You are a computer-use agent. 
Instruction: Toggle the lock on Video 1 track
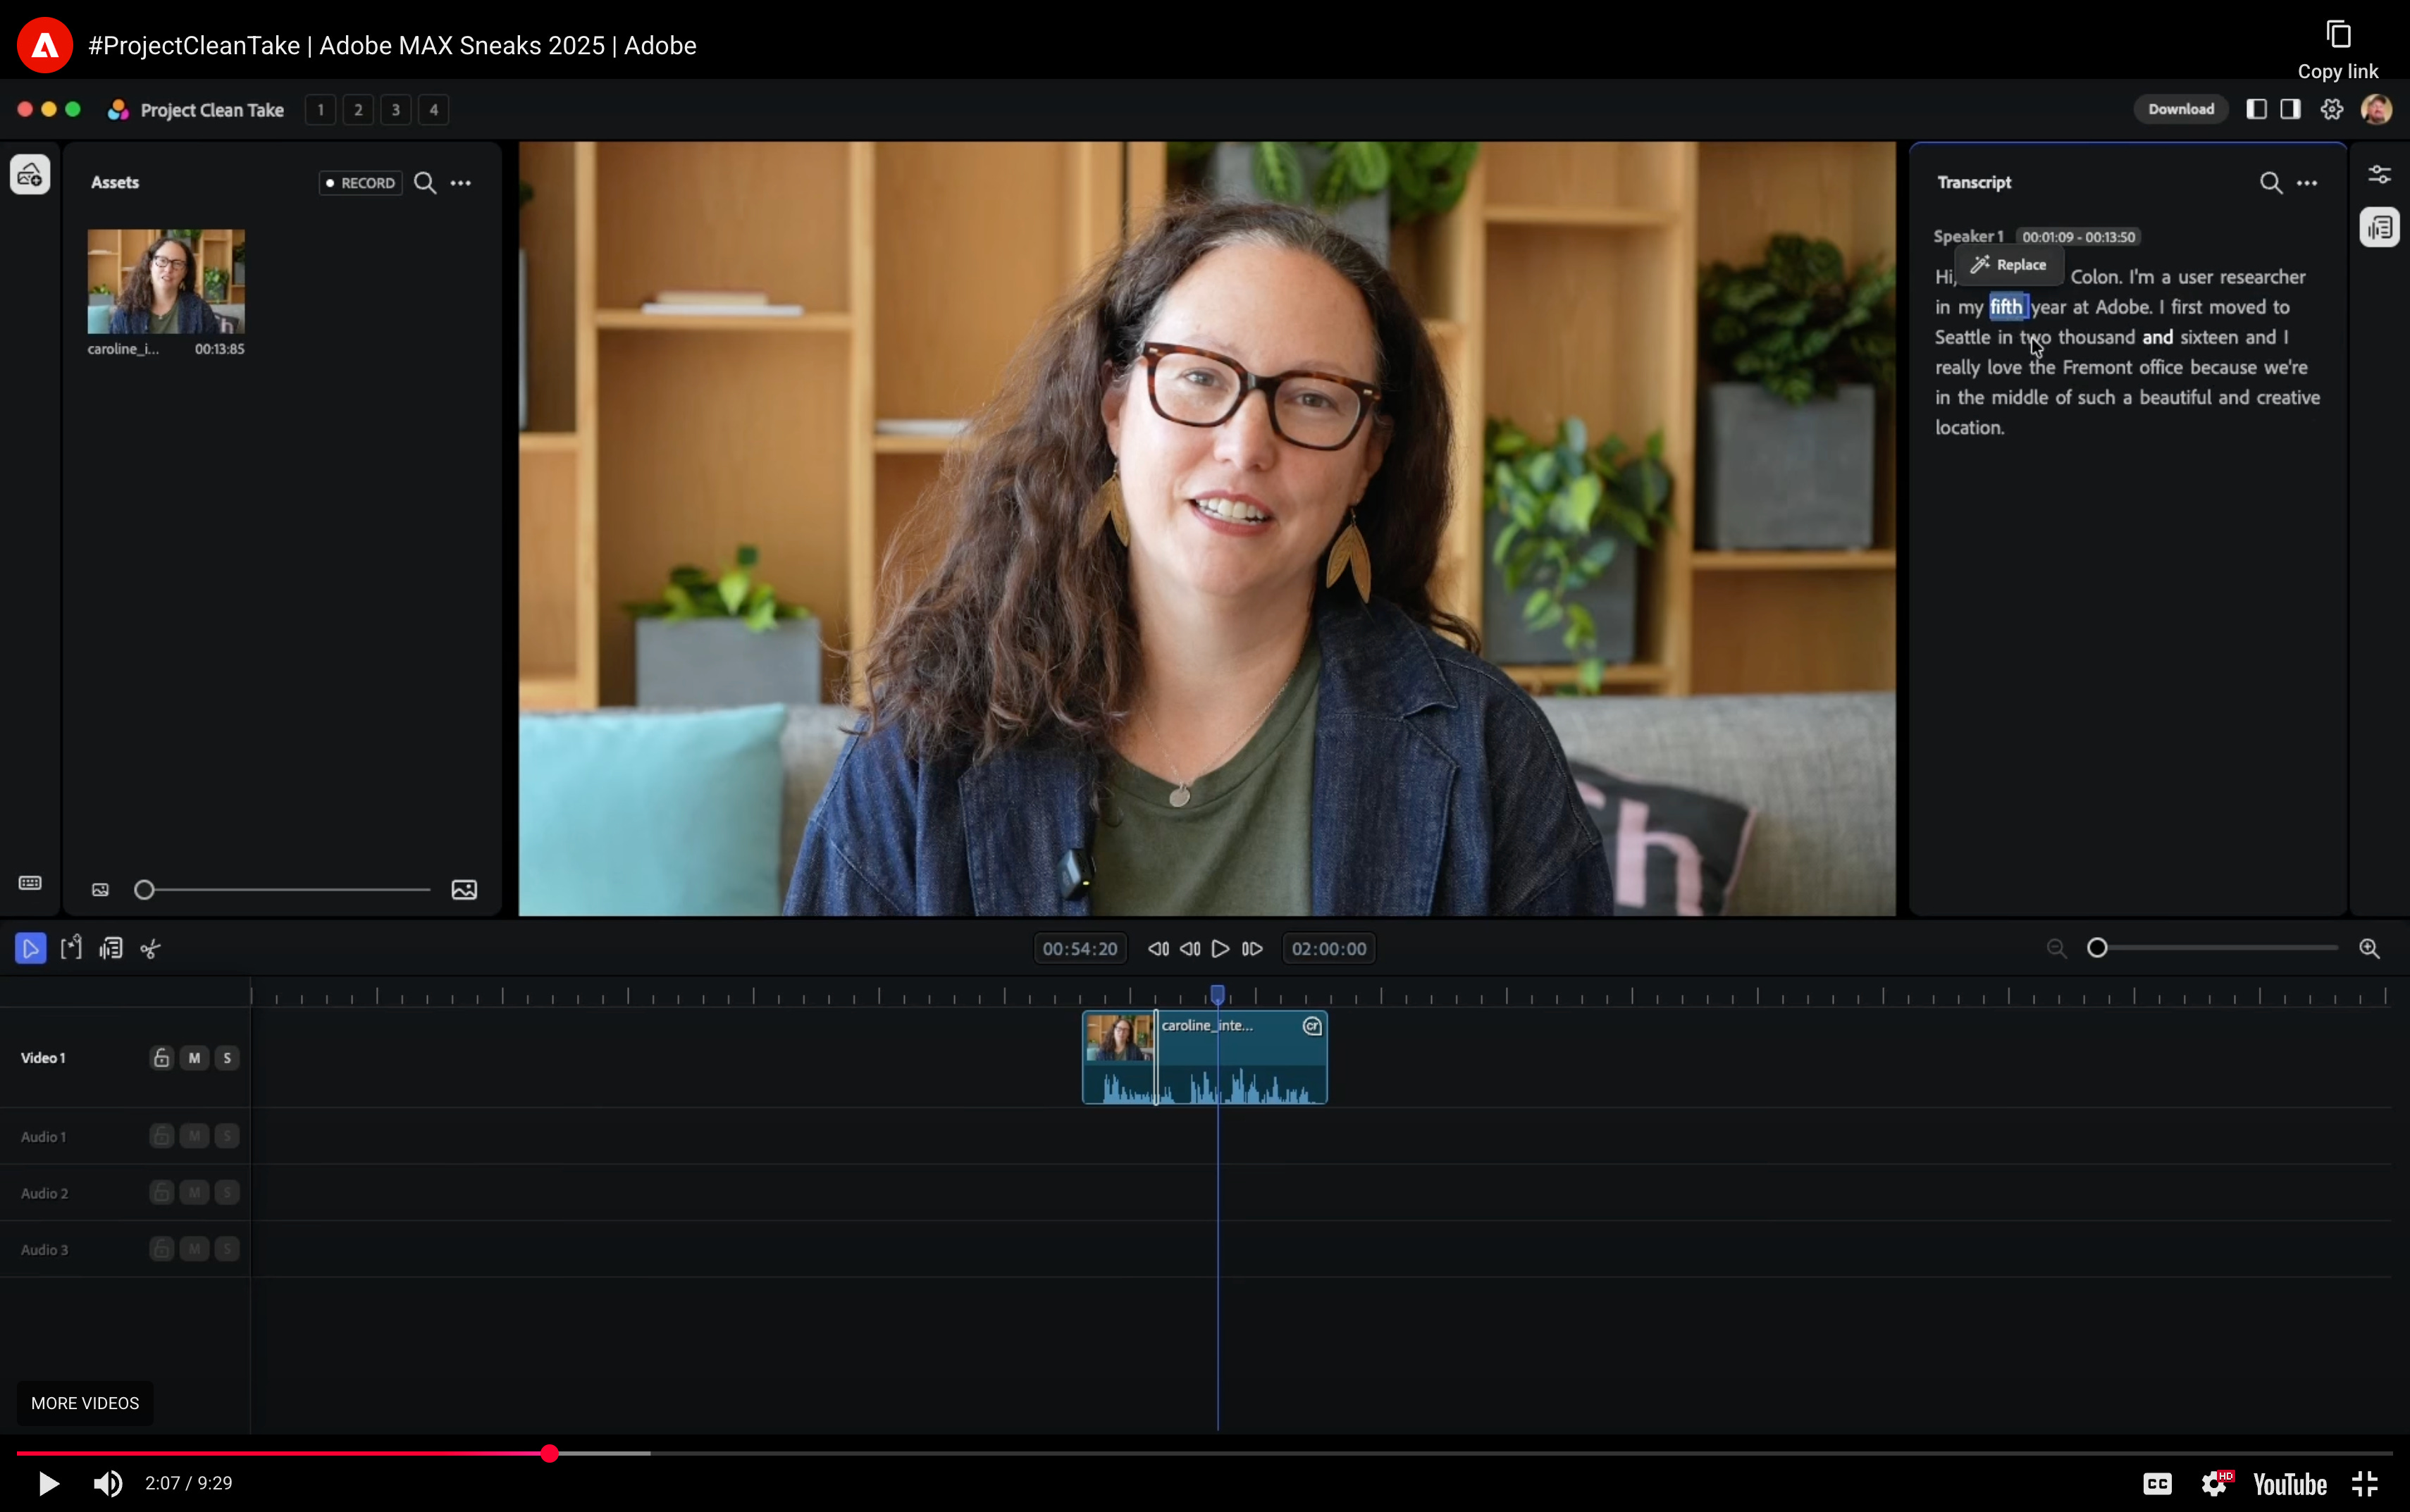tap(161, 1058)
